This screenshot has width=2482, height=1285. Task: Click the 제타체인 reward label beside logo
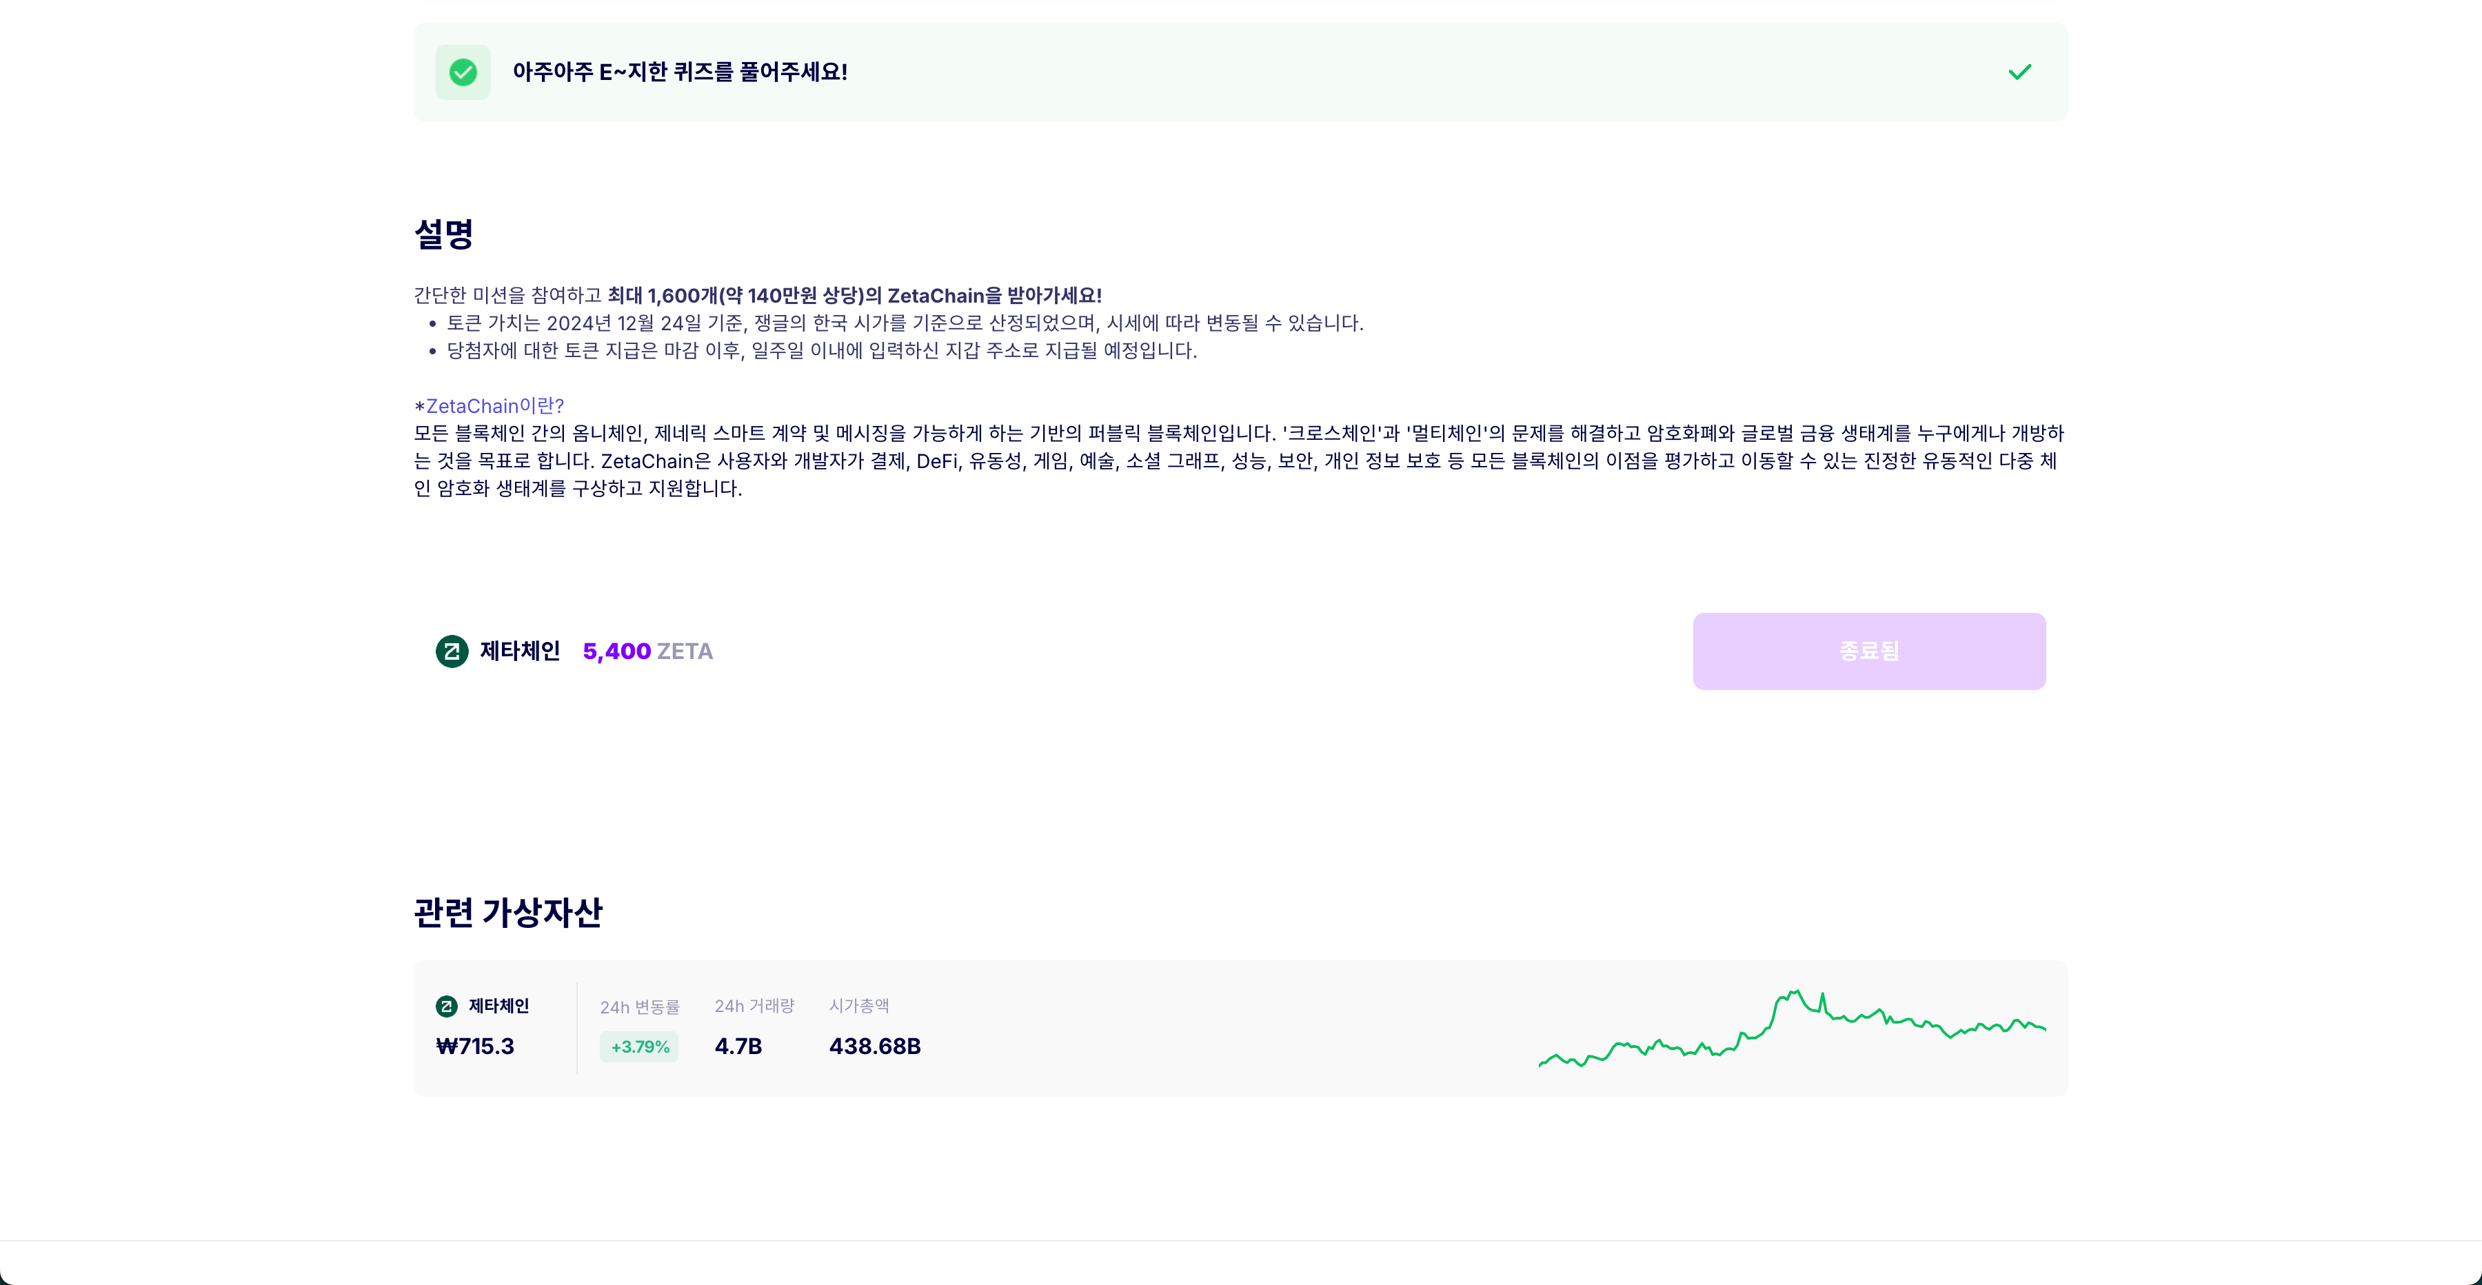(x=519, y=651)
